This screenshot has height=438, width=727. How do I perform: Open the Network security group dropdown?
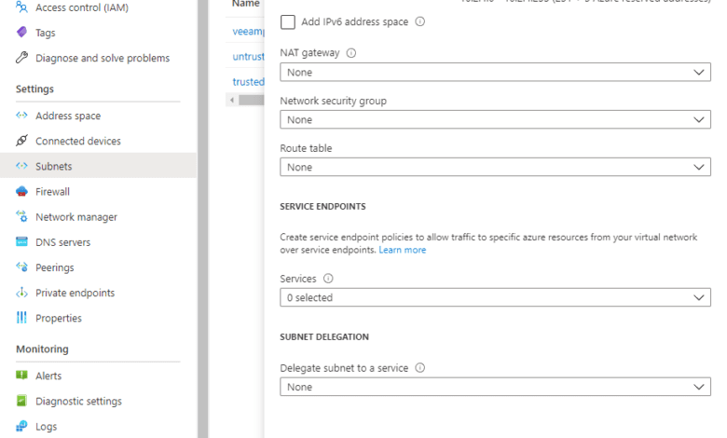tap(495, 119)
